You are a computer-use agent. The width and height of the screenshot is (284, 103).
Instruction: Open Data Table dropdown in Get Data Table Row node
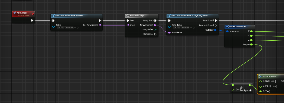pyautogui.click(x=181, y=28)
